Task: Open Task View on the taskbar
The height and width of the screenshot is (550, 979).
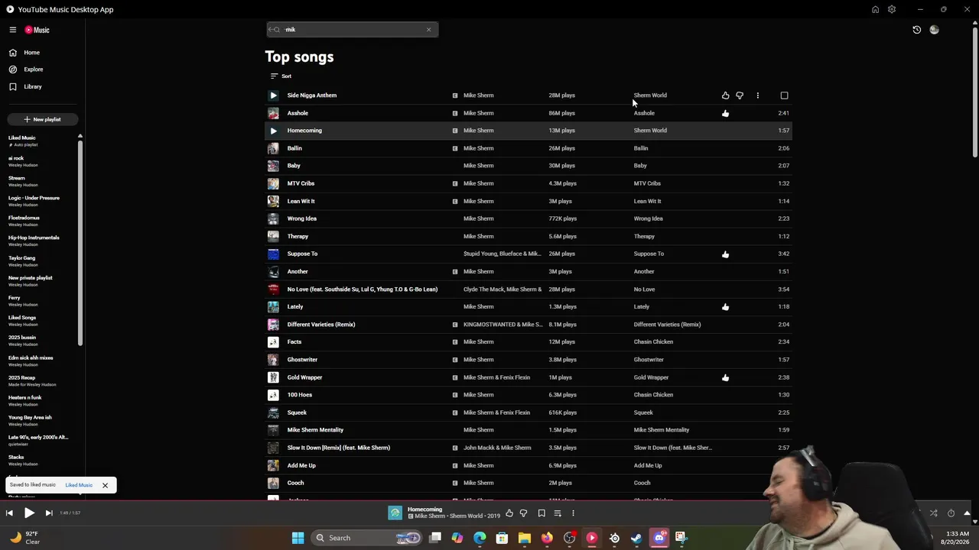Action: coord(435,538)
